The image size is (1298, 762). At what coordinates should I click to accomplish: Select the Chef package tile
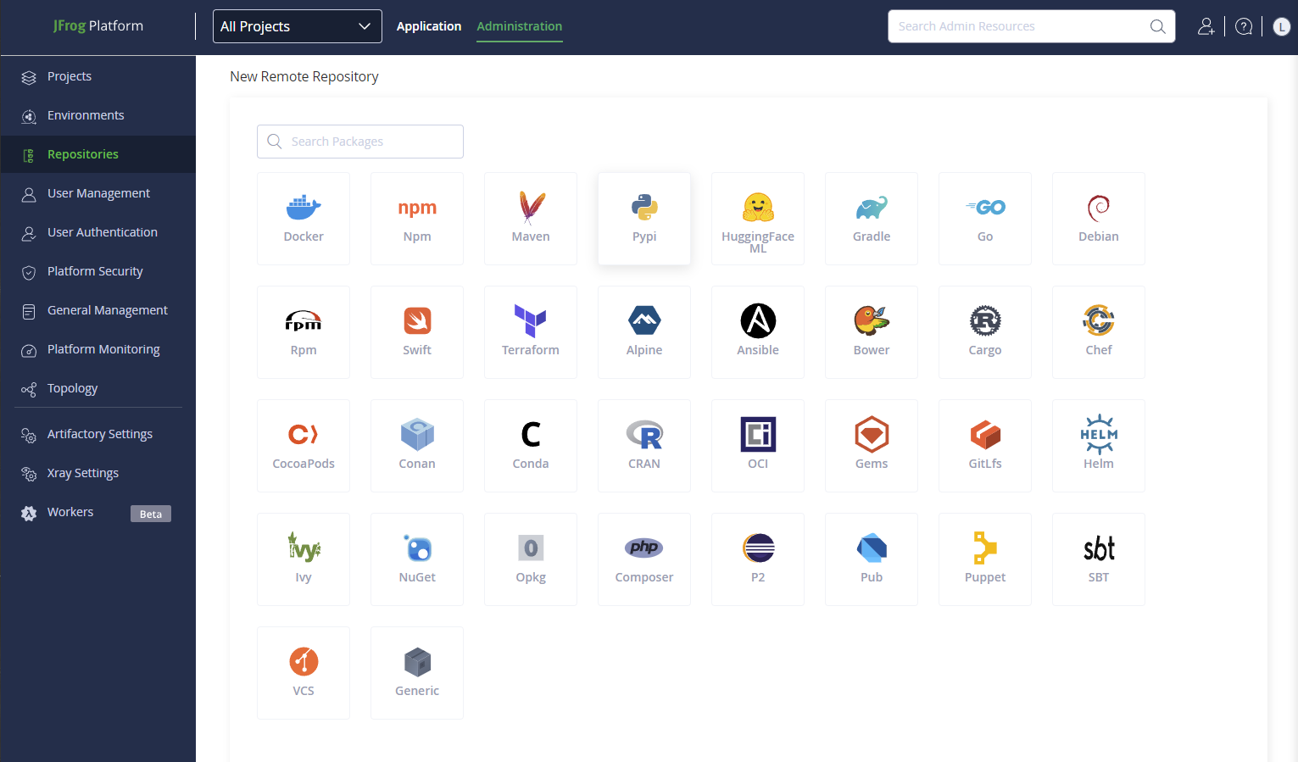click(x=1099, y=332)
